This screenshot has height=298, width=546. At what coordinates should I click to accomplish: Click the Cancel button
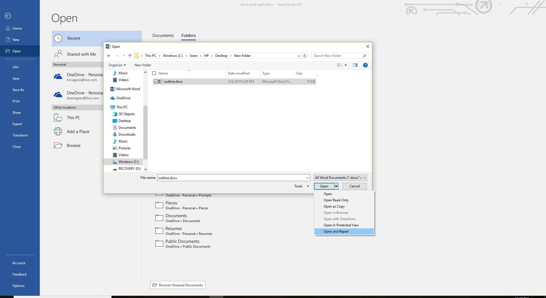pos(354,186)
